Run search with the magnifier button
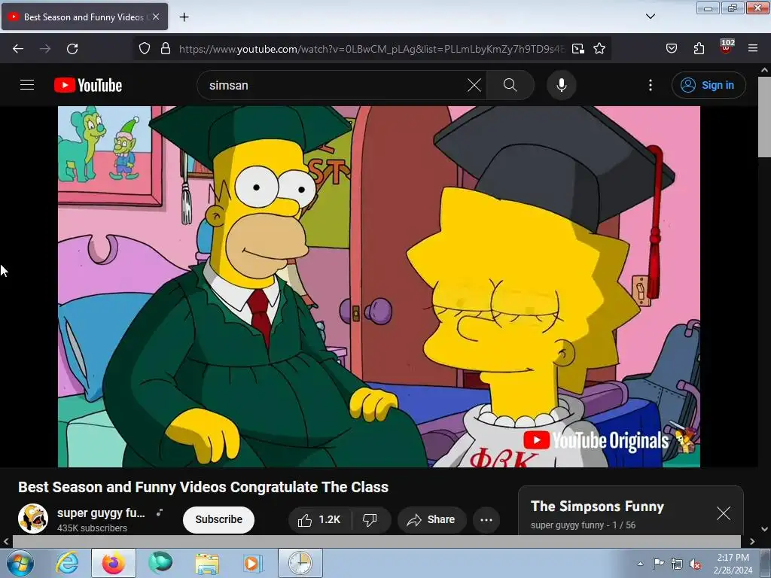This screenshot has height=578, width=771. tap(510, 85)
